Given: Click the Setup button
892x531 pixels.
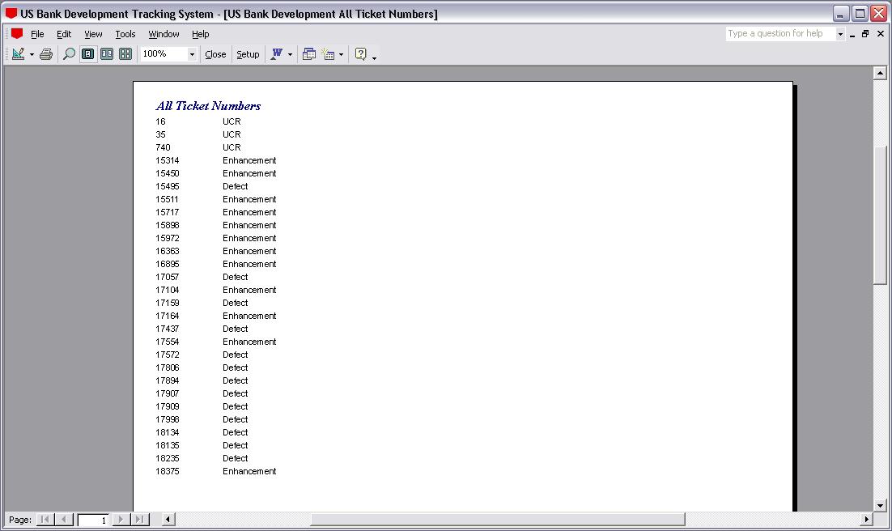Looking at the screenshot, I should click(248, 54).
